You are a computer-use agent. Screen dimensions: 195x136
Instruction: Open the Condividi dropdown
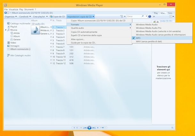25,17
